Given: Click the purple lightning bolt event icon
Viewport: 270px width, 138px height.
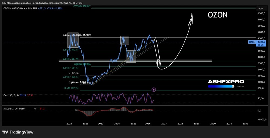Looking at the screenshot, I should 154,89.
